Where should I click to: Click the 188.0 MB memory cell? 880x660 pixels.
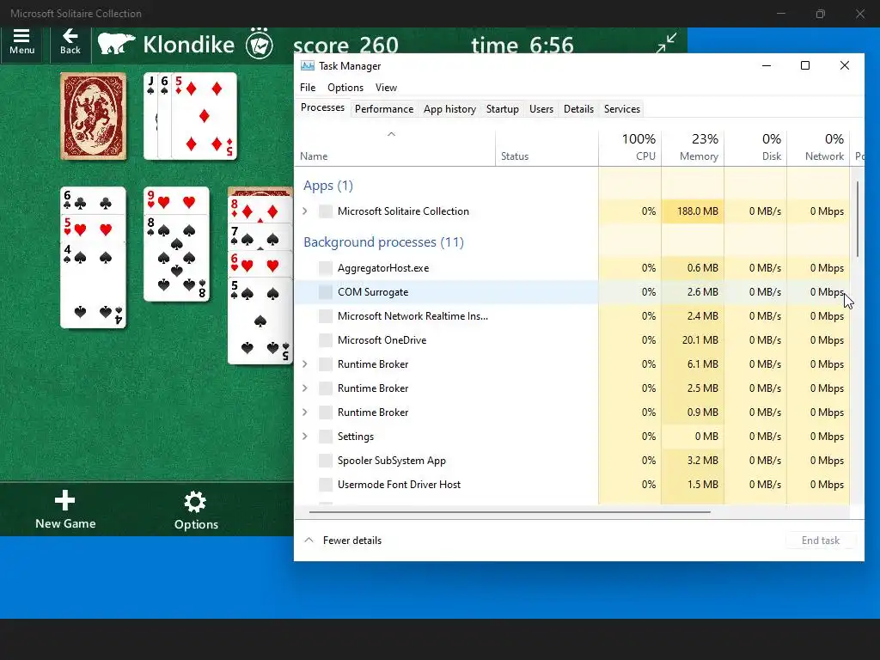coord(693,211)
